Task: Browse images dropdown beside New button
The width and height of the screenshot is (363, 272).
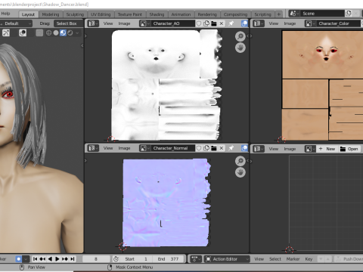Action: tap(310, 149)
